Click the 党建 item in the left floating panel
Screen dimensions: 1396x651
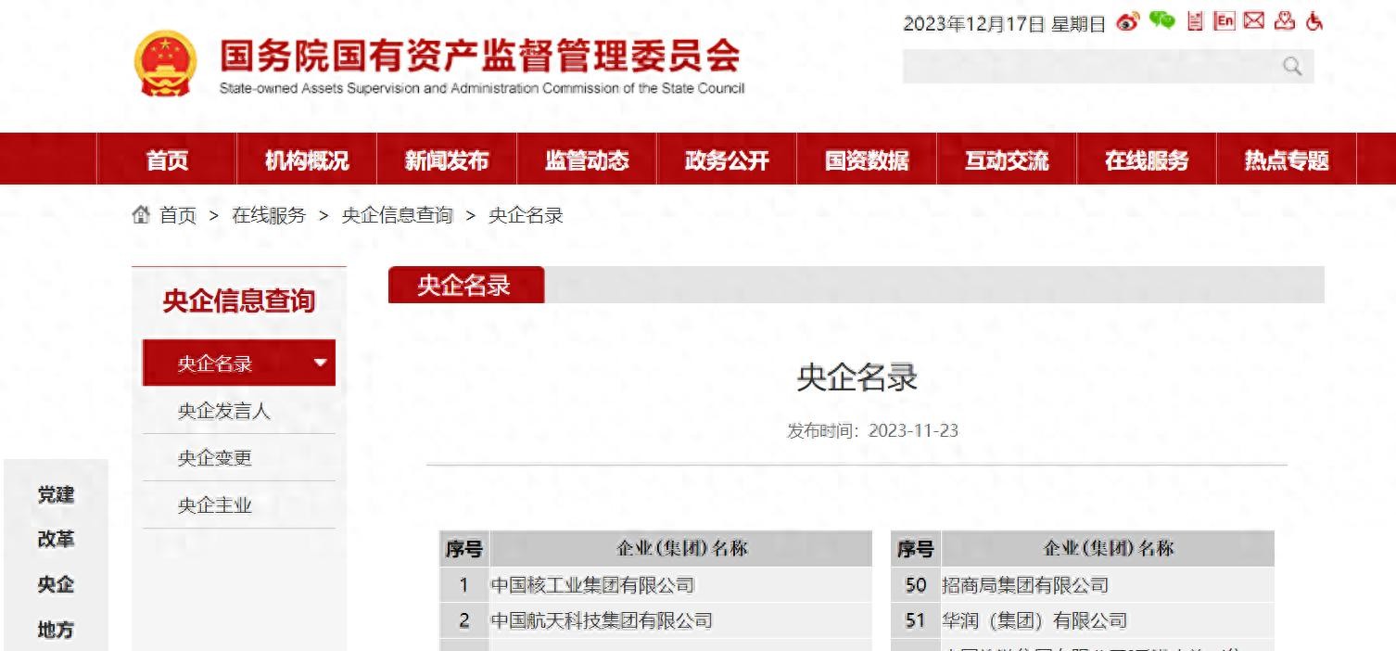[x=56, y=494]
